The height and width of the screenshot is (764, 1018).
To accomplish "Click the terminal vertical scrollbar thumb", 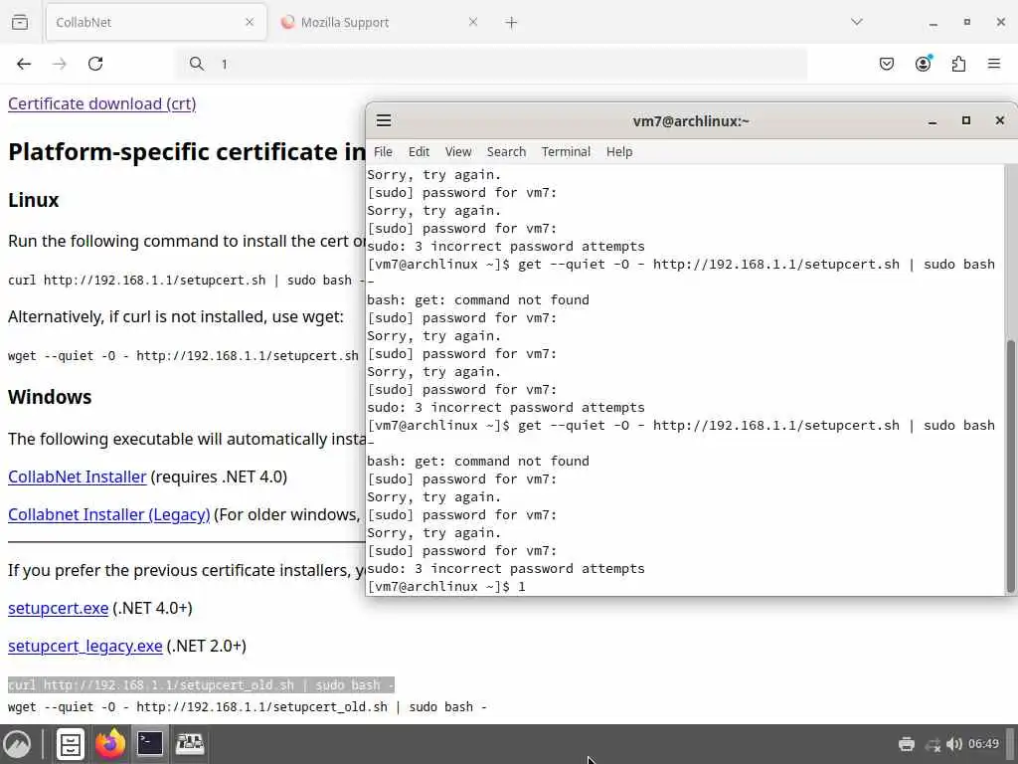I will point(1010,466).
